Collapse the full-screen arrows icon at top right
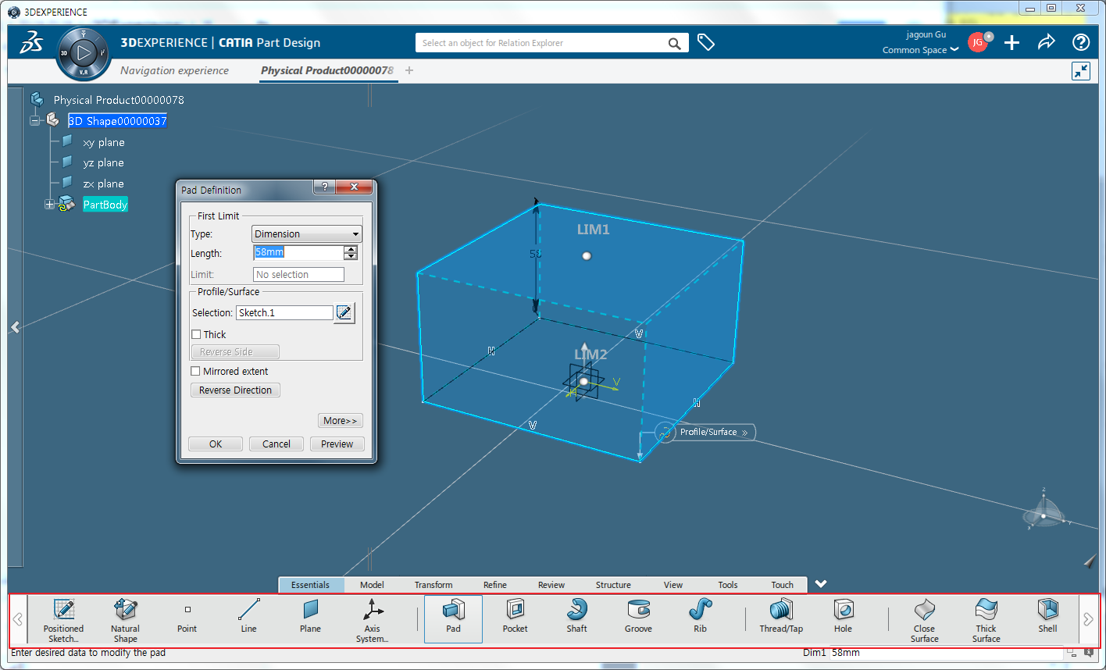Viewport: 1106px width, 670px height. pos(1081,71)
